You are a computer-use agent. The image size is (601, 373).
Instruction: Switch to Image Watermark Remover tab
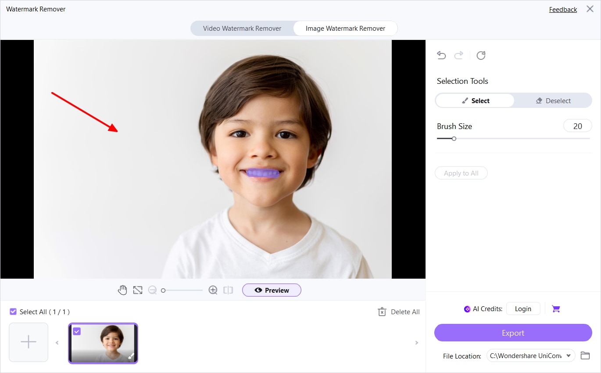pos(345,28)
